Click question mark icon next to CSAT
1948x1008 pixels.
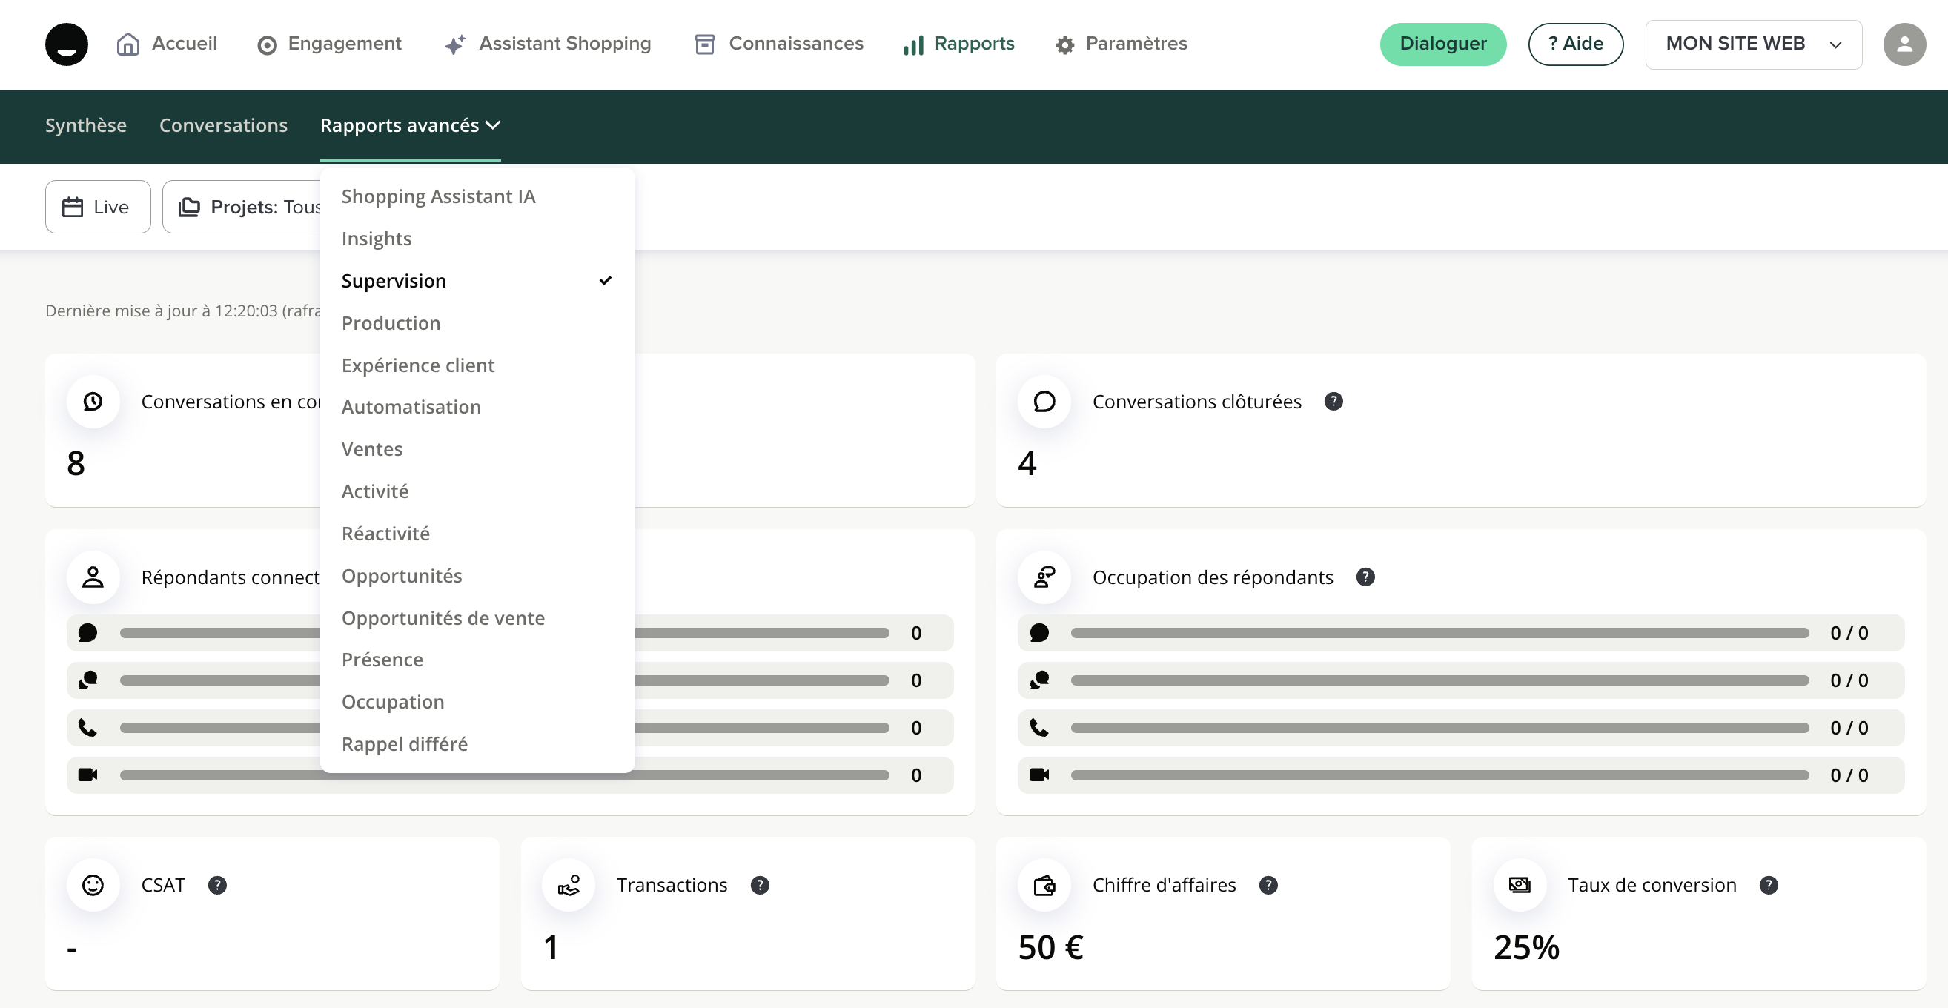tap(217, 885)
